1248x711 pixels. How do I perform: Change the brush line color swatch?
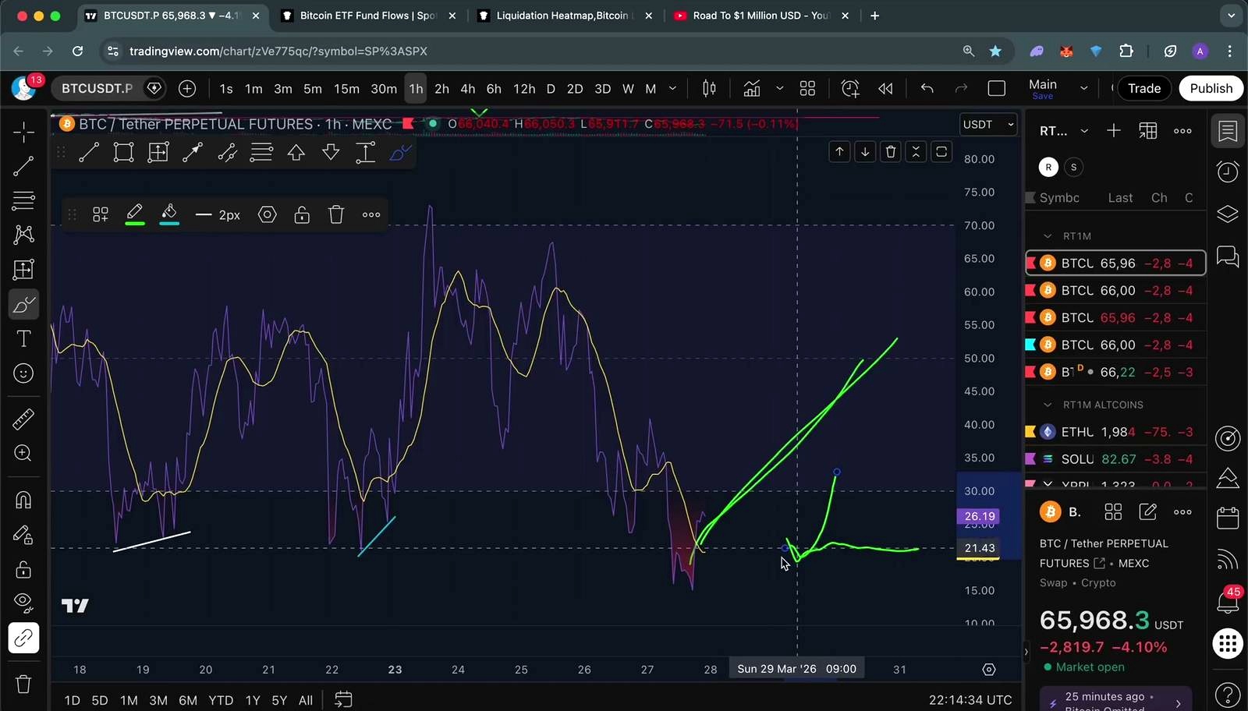tap(135, 214)
